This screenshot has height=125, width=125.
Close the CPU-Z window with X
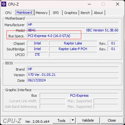(118, 4)
